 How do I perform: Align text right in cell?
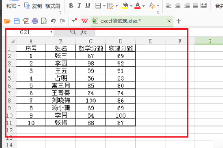pos(187,6)
